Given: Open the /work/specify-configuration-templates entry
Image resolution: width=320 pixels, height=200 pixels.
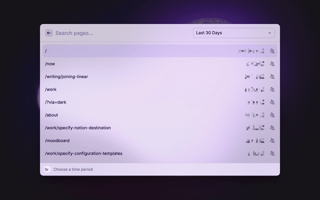Looking at the screenshot, I should pos(83,153).
